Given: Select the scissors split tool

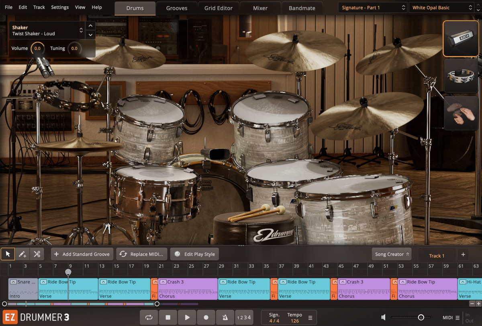Looking at the screenshot, I should 37,254.
